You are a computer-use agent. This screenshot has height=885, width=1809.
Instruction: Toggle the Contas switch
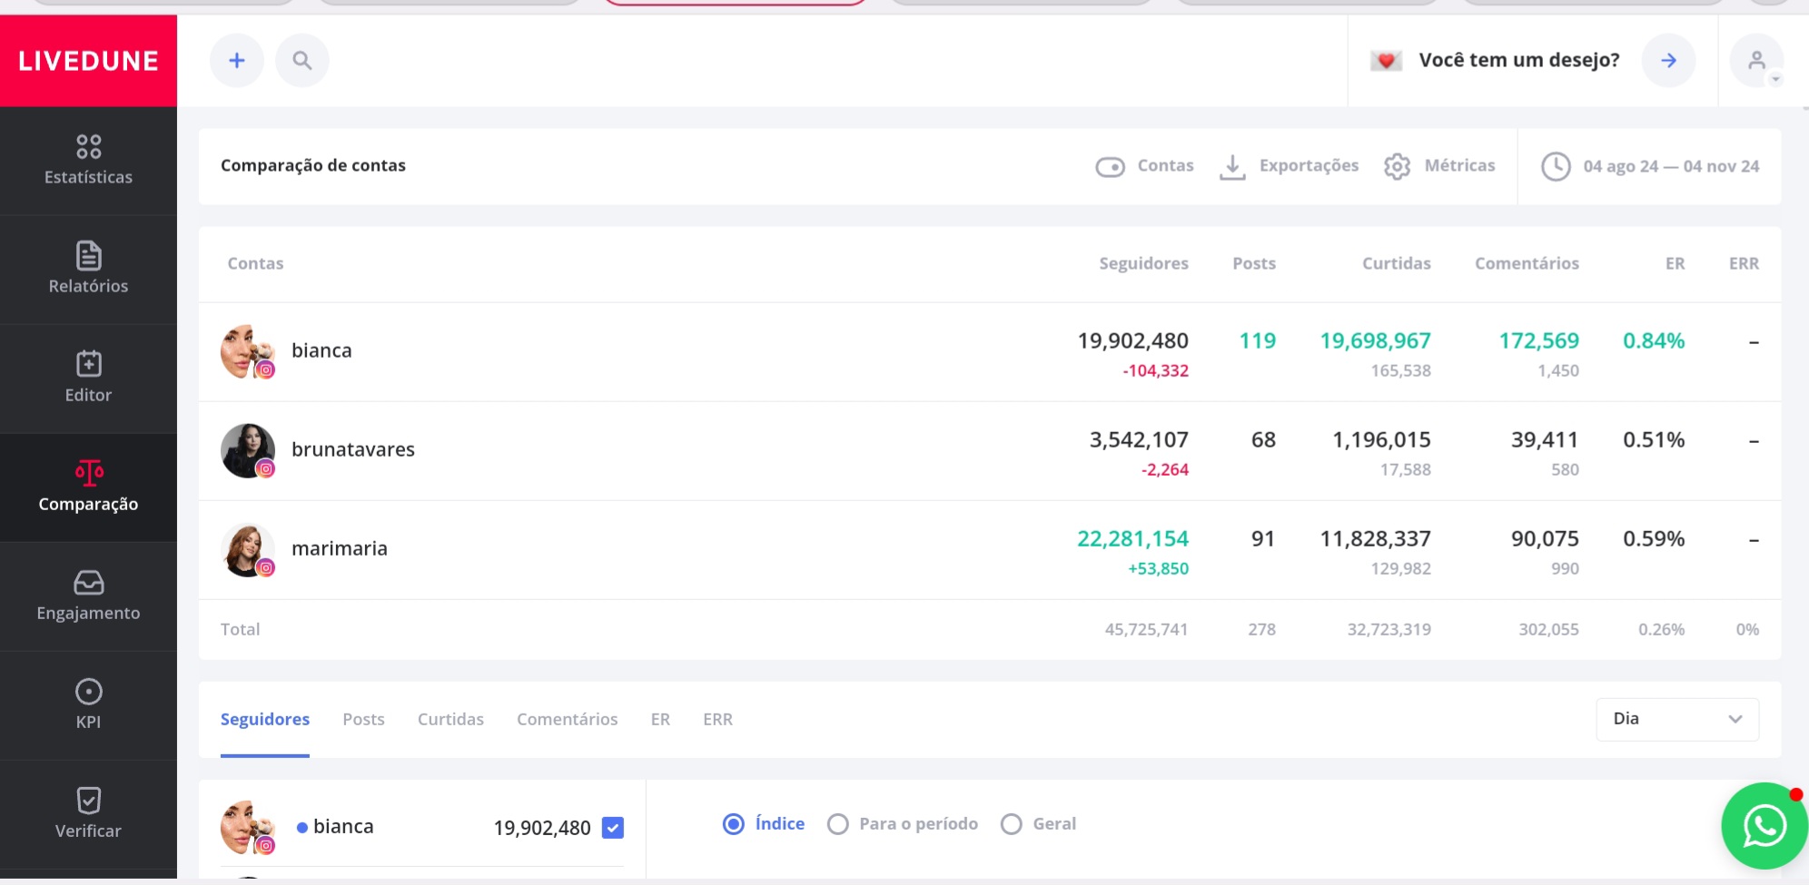pos(1110,167)
